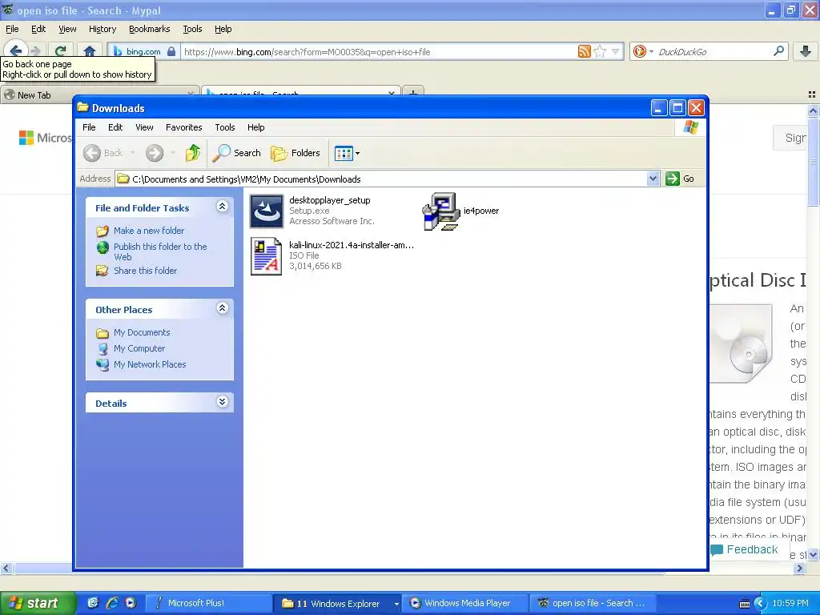Open Search in Downloads toolbar
The image size is (820, 615).
236,153
